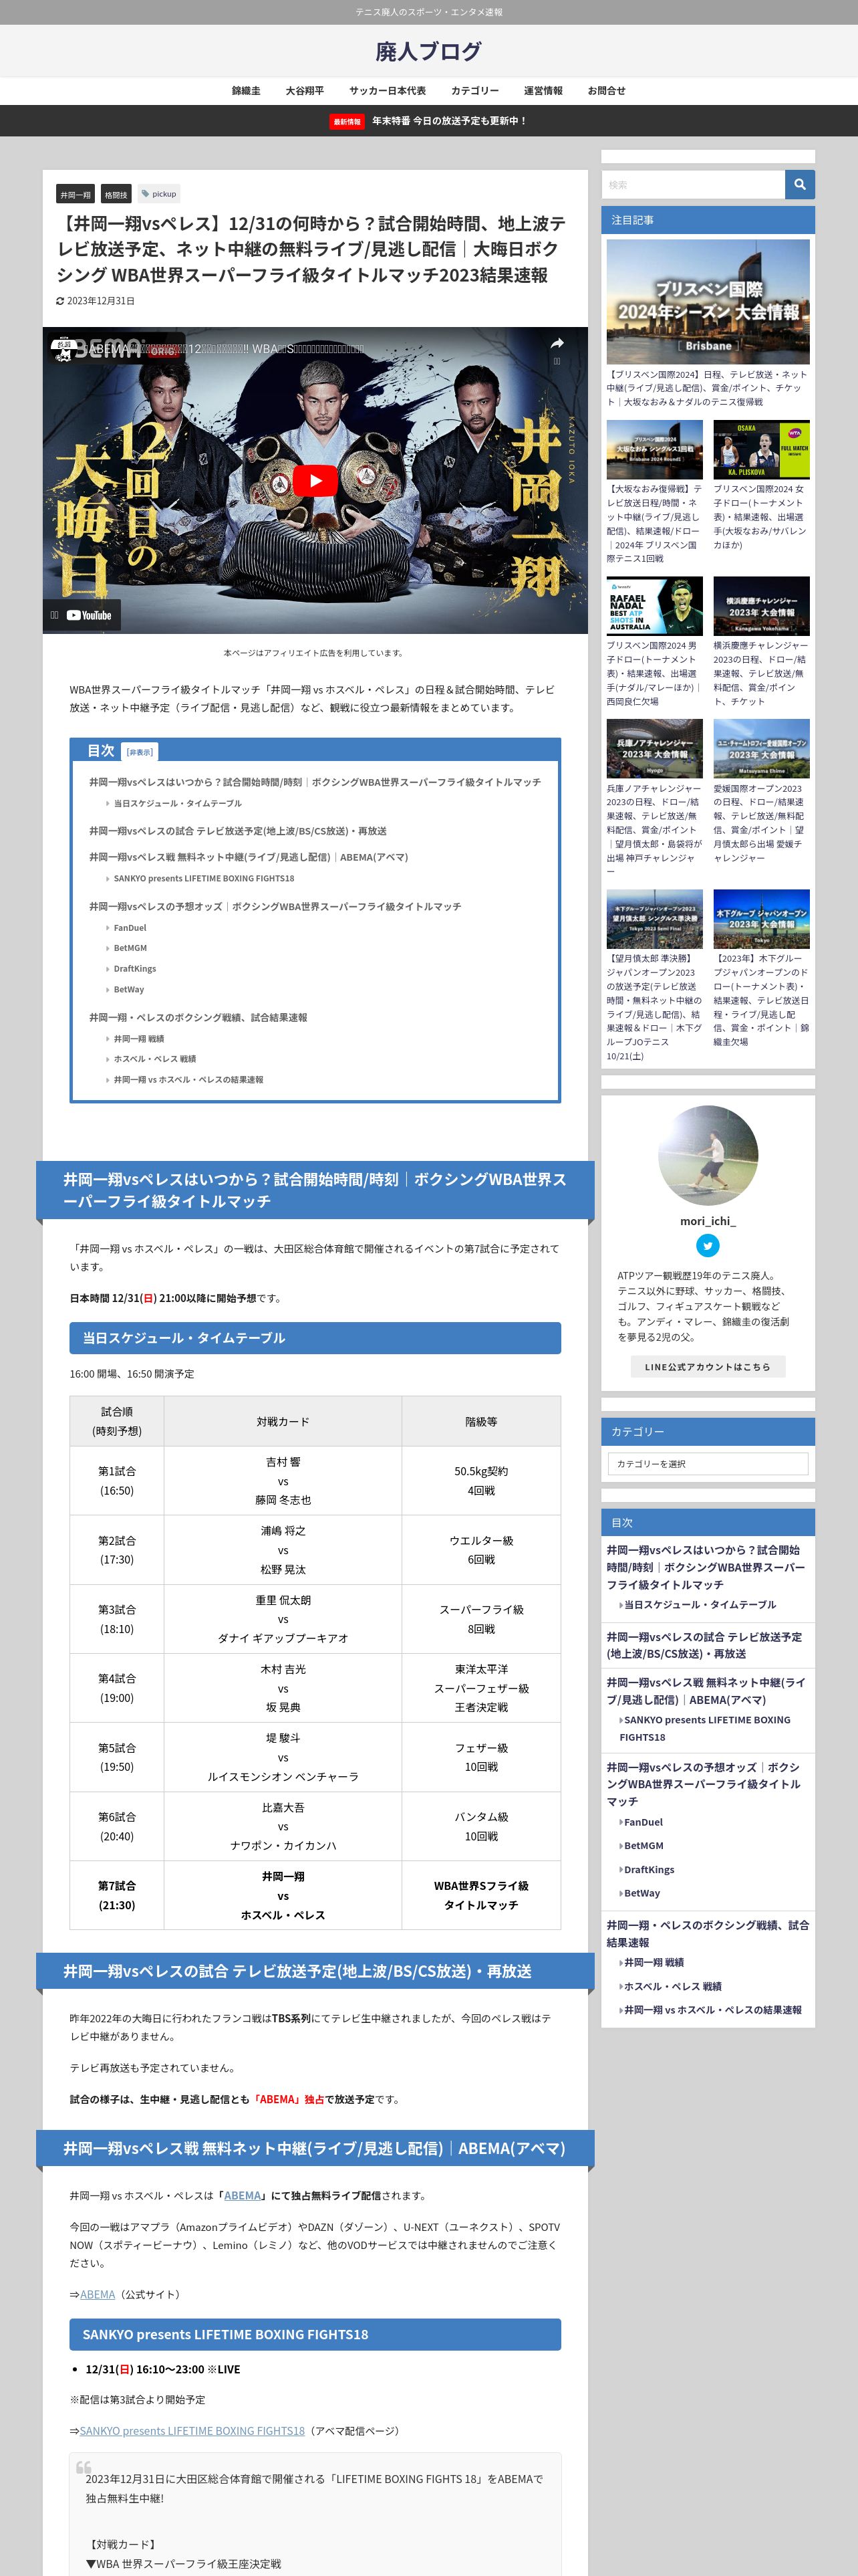Play the YouTube video
The height and width of the screenshot is (2576, 858).
pyautogui.click(x=315, y=481)
